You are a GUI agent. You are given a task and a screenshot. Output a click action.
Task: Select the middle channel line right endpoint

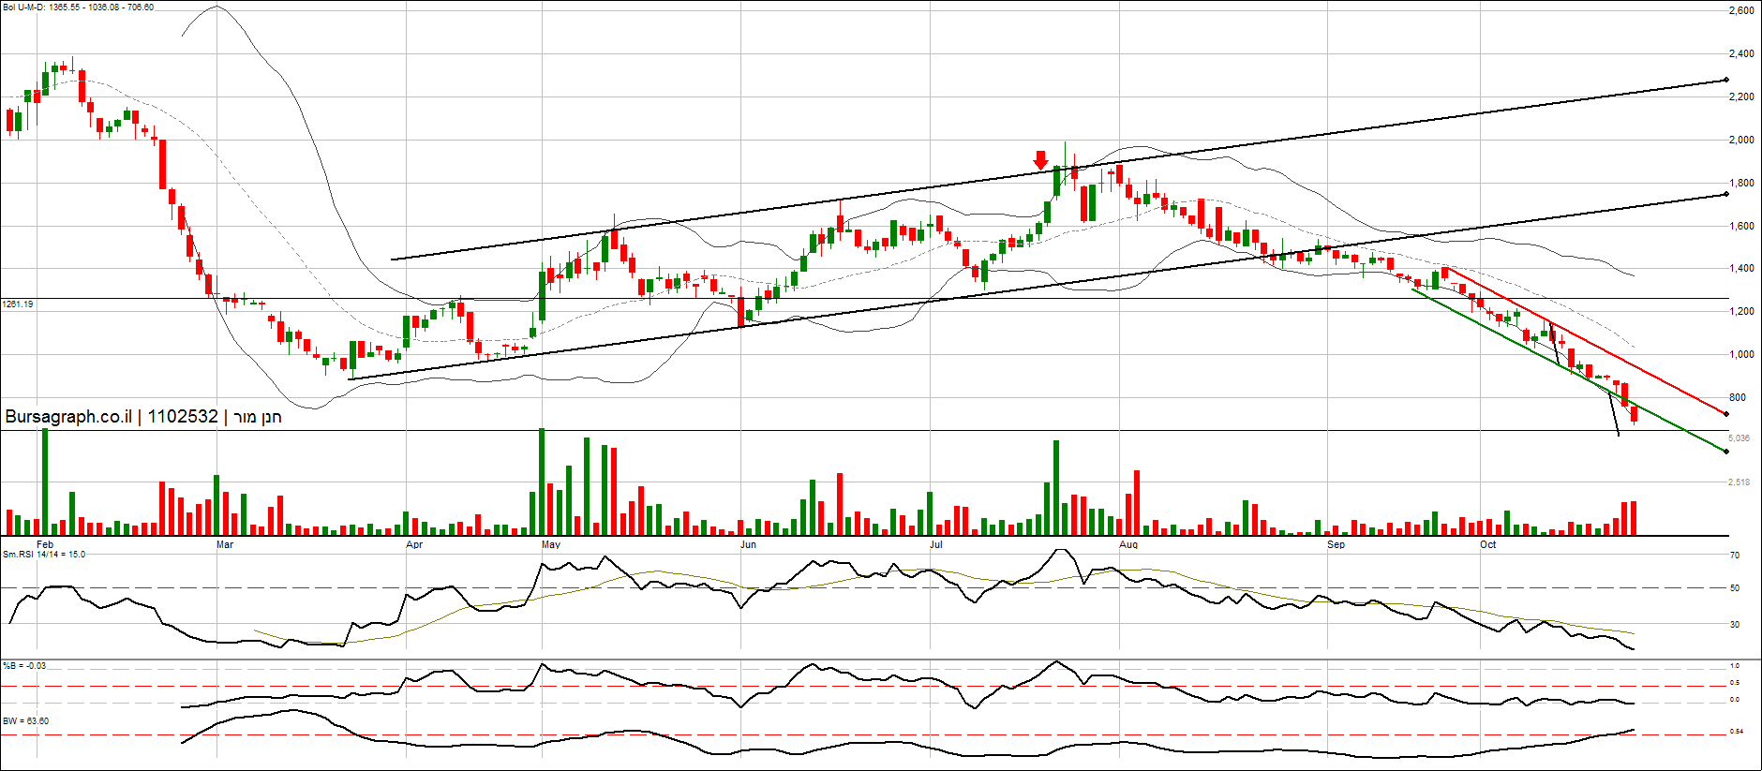point(1725,194)
